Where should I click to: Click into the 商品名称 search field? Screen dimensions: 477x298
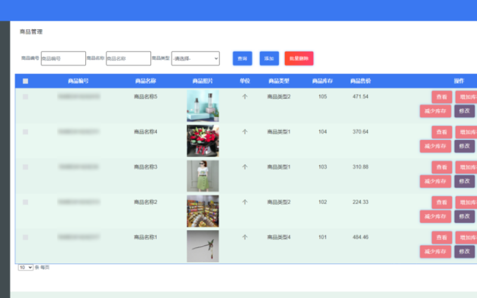128,58
